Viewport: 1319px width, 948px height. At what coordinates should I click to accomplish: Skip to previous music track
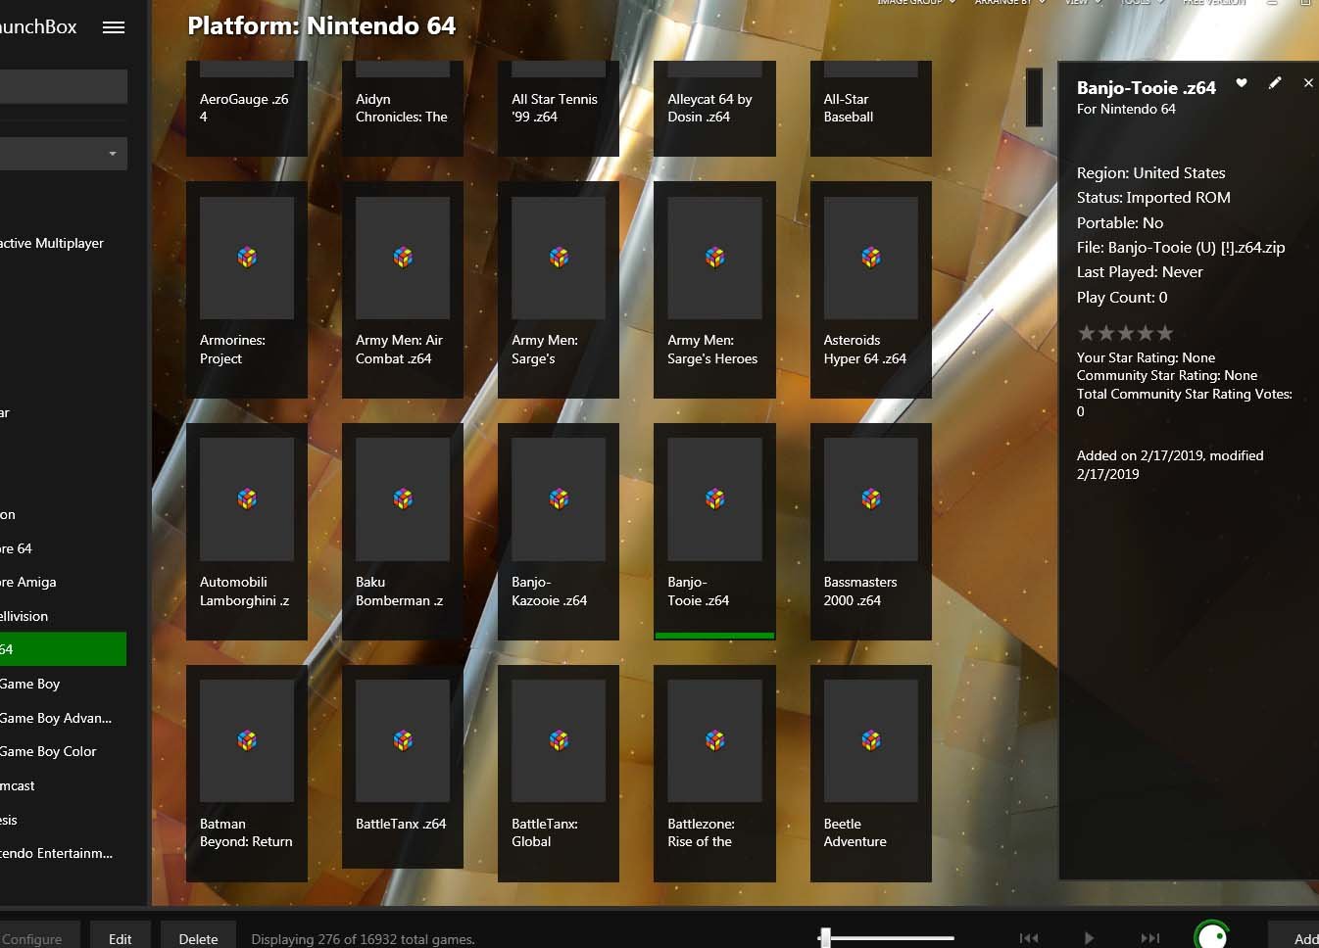coord(1029,938)
